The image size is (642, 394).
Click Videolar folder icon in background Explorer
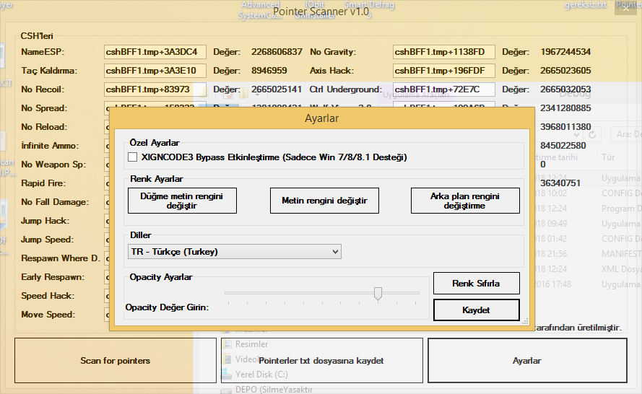click(227, 359)
